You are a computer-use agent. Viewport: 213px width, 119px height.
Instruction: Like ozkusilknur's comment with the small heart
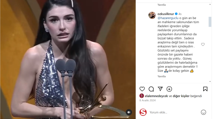tap(203, 44)
